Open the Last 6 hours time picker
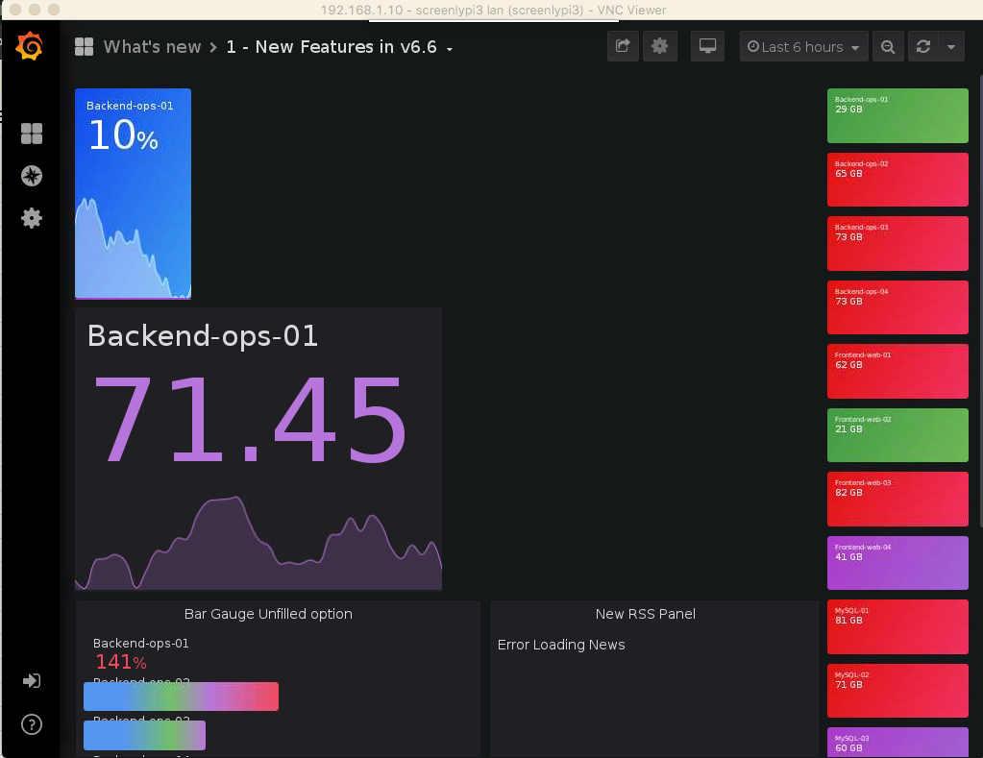 pos(803,45)
